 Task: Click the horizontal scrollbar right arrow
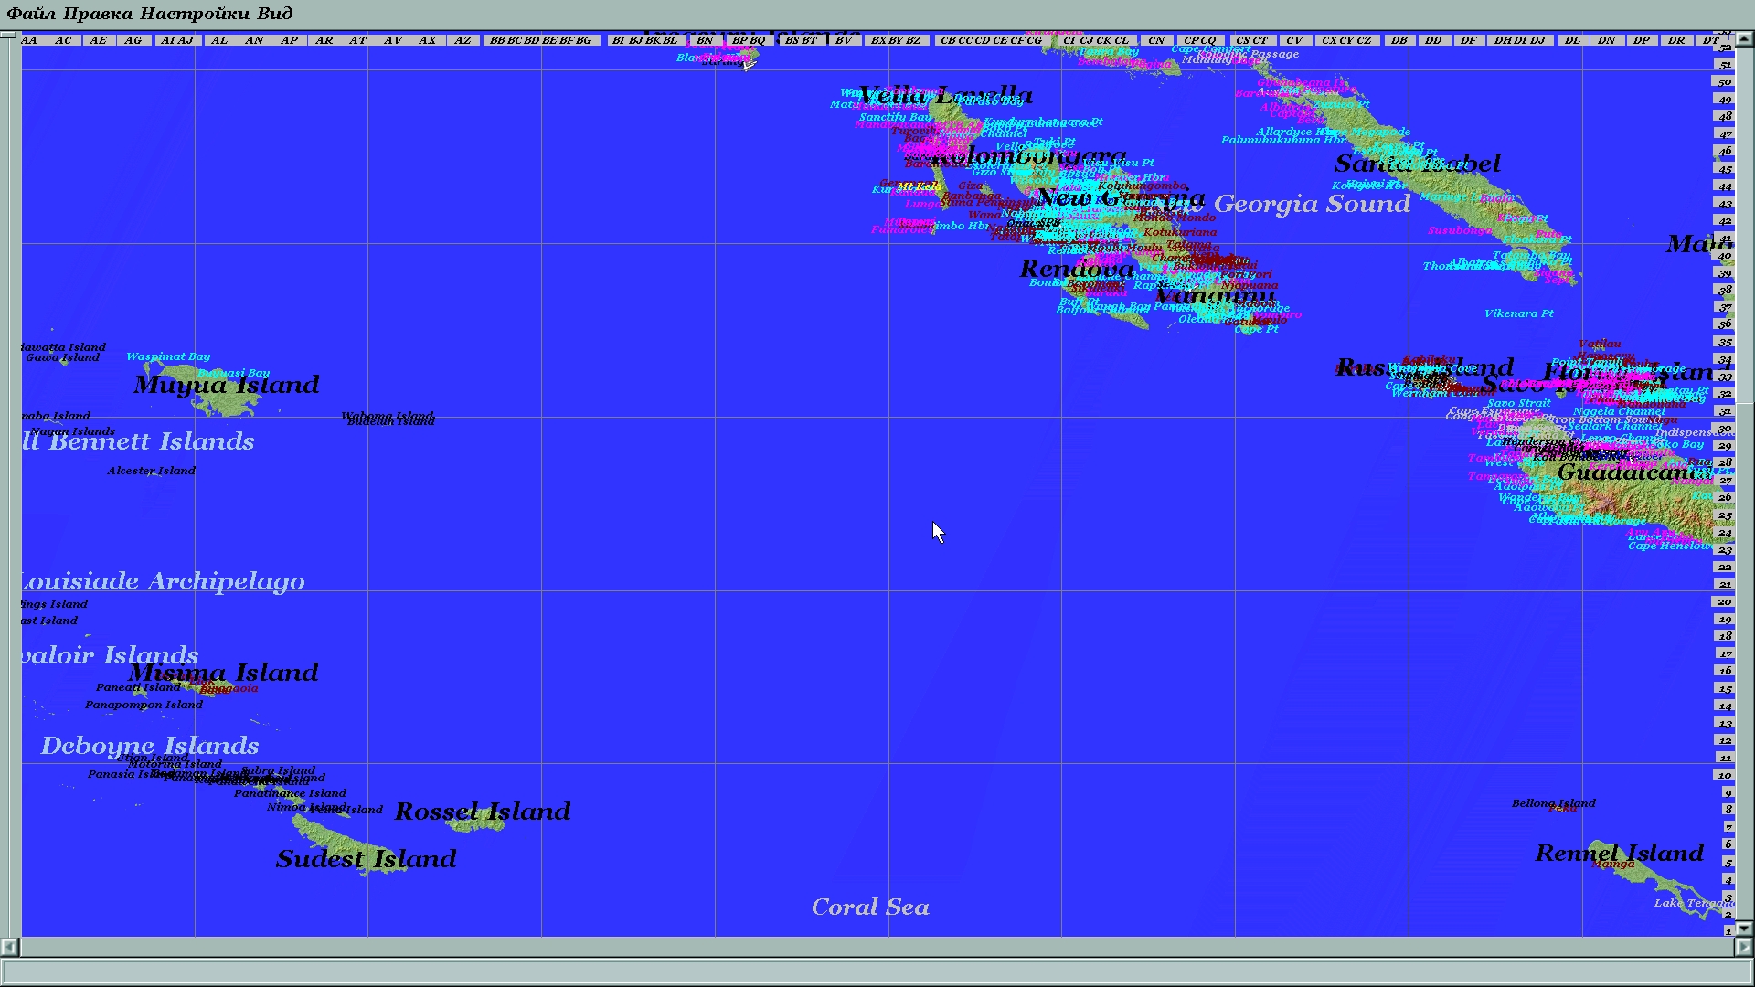click(1744, 947)
